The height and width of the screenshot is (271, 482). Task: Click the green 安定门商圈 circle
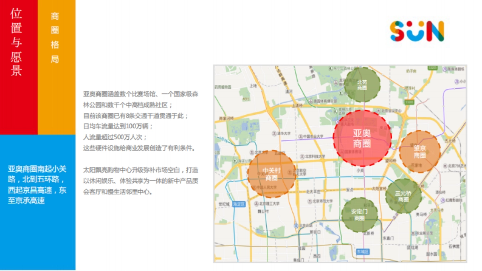click(x=359, y=214)
